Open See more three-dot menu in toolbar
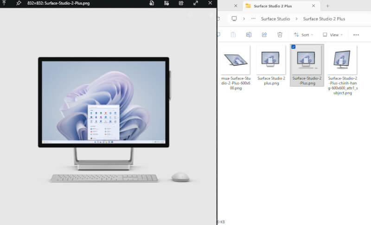371x225 pixels. click(356, 35)
